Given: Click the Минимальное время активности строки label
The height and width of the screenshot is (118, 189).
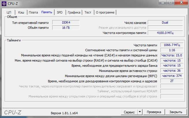Looking at the screenshot, I should point(128,71).
